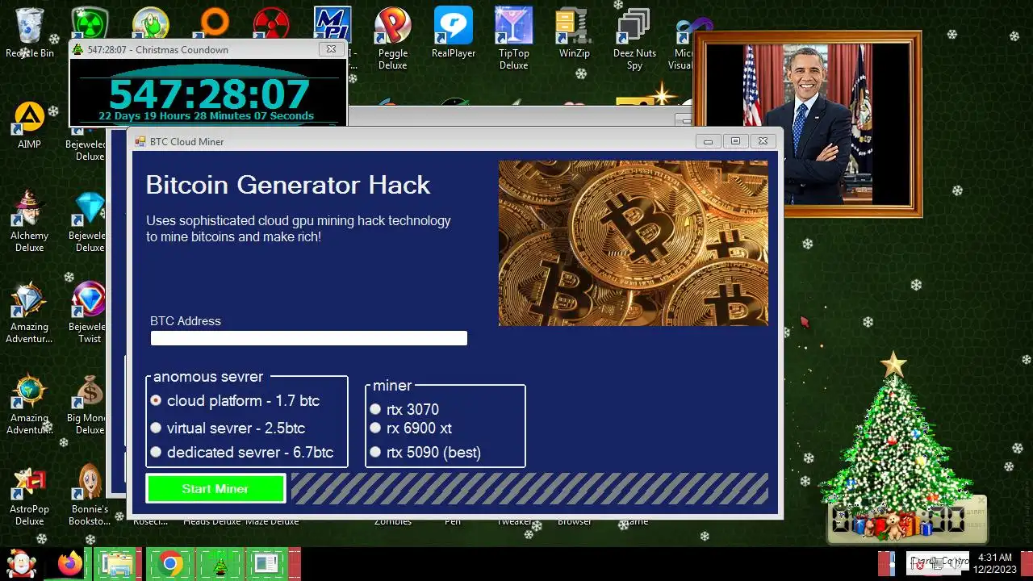Minimize the BTC Cloud Miner window
The height and width of the screenshot is (581, 1033).
(708, 141)
